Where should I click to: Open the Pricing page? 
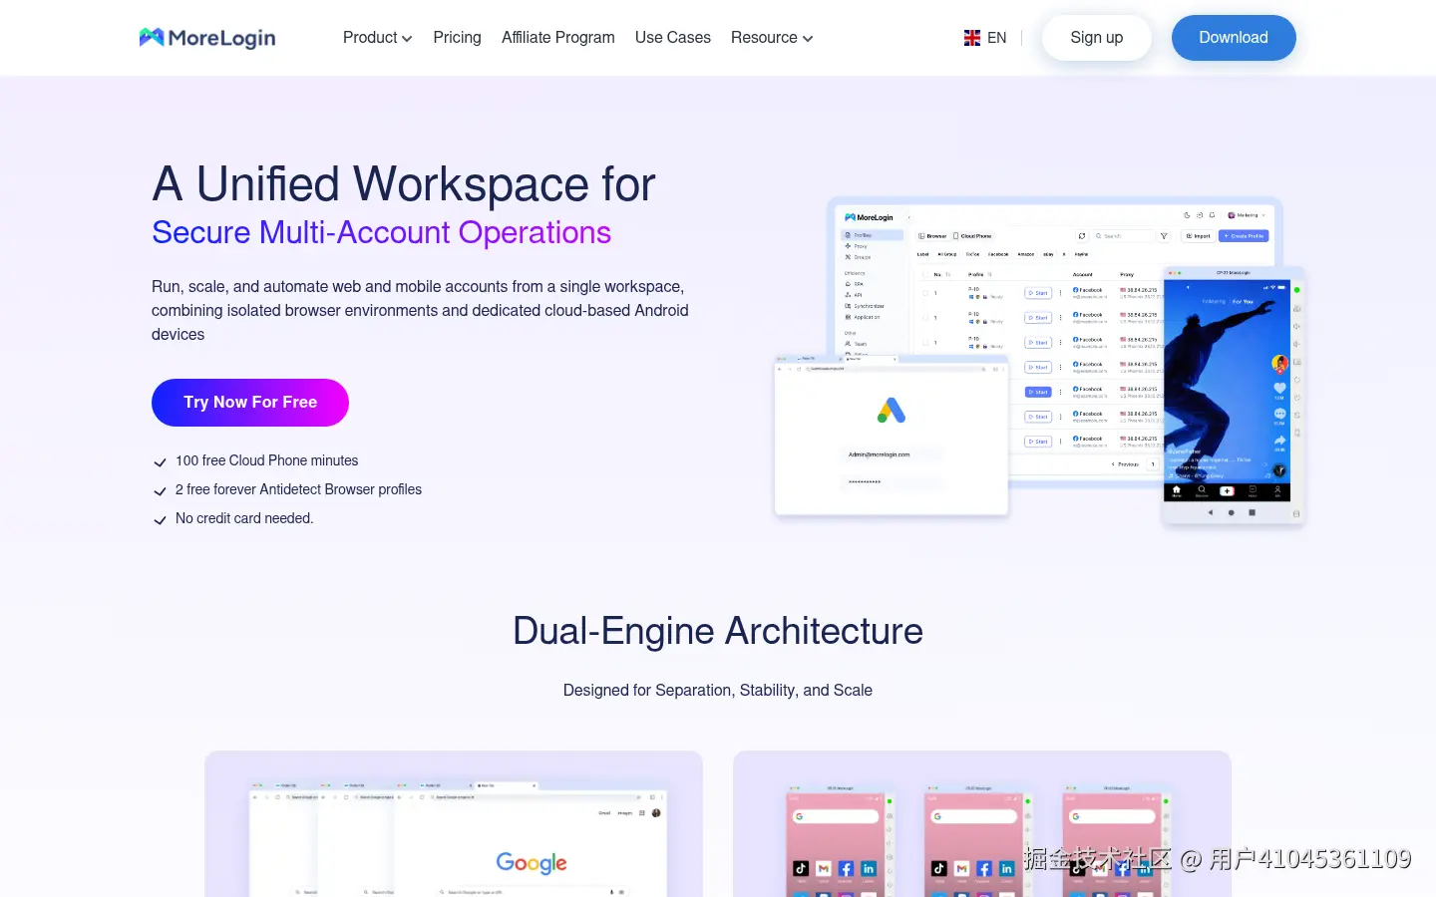(x=457, y=38)
